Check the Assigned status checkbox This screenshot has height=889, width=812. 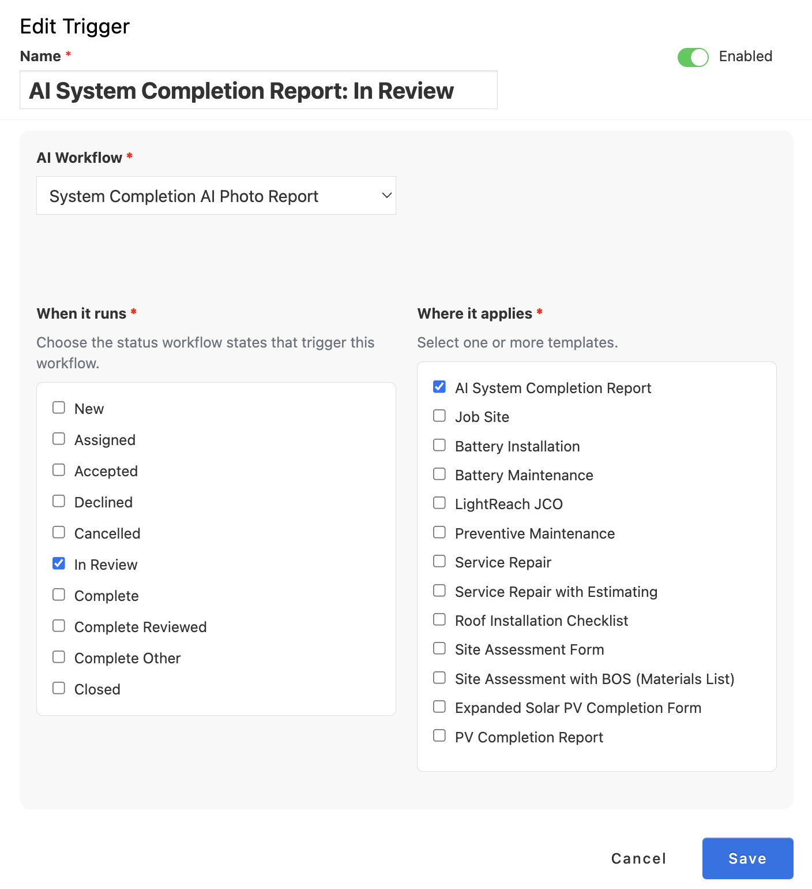59,439
